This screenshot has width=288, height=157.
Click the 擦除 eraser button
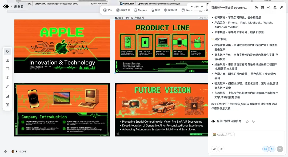point(155,10)
